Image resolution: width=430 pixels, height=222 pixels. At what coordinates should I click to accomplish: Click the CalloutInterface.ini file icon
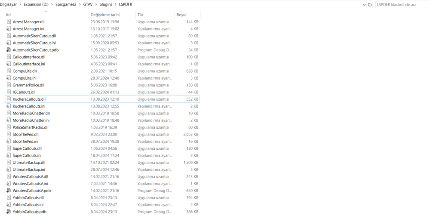click(9, 64)
